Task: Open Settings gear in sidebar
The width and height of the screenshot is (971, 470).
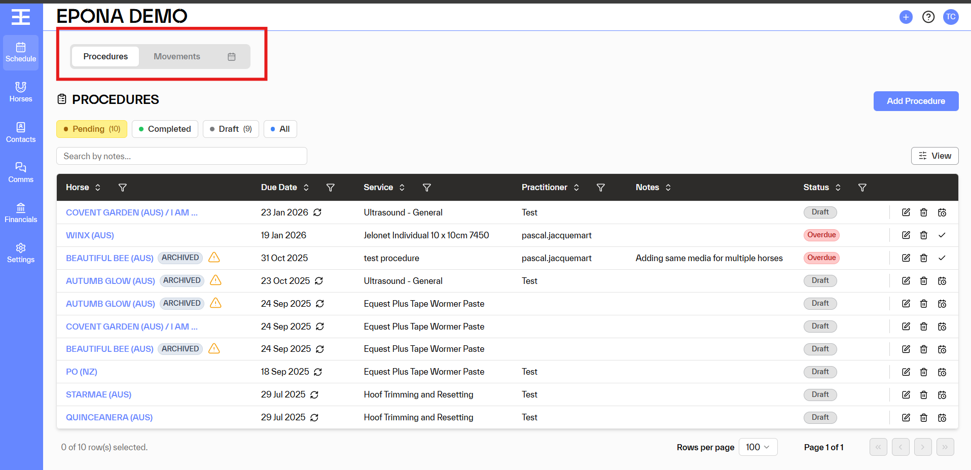Action: (20, 253)
